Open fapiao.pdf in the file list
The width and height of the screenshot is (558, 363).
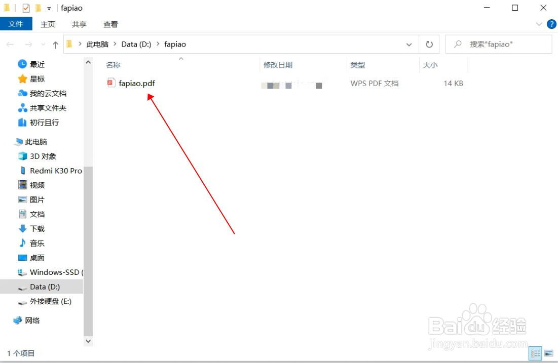pyautogui.click(x=137, y=83)
